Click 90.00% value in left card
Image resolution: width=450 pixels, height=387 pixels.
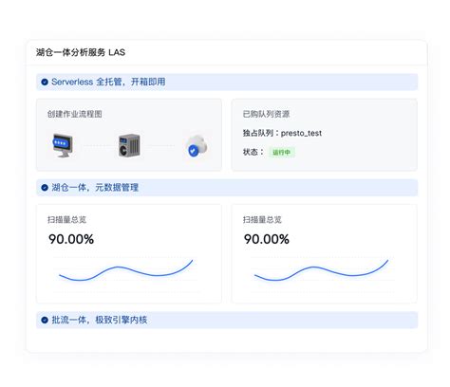pos(71,239)
